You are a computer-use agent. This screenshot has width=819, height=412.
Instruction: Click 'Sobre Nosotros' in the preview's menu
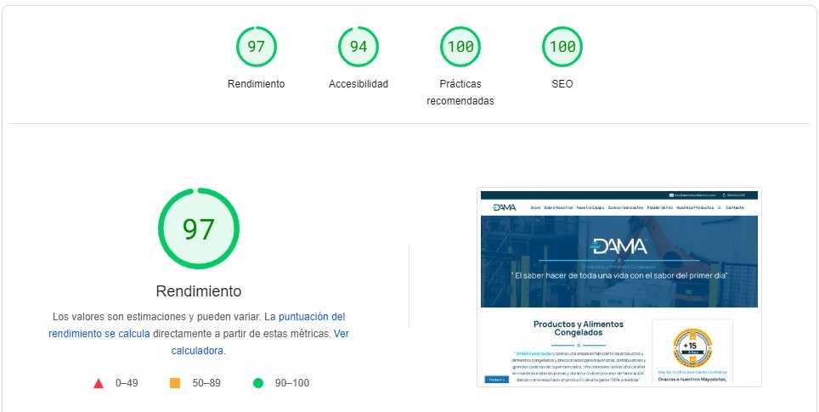click(558, 207)
